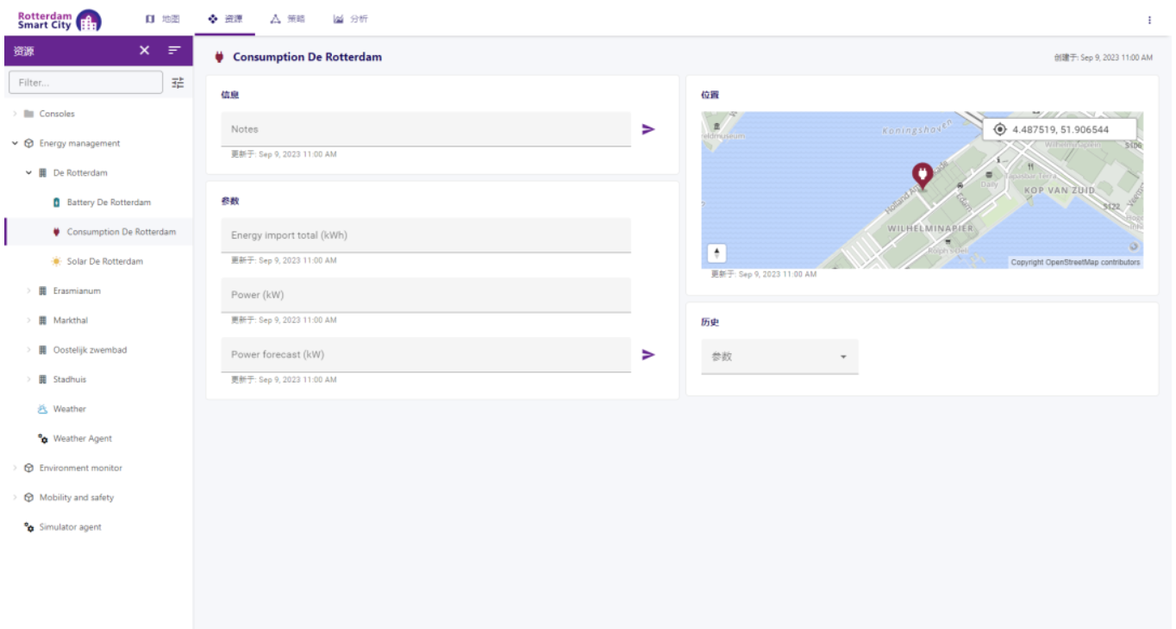Open the three-dot menu at top right
This screenshot has width=1176, height=629.
point(1149,20)
